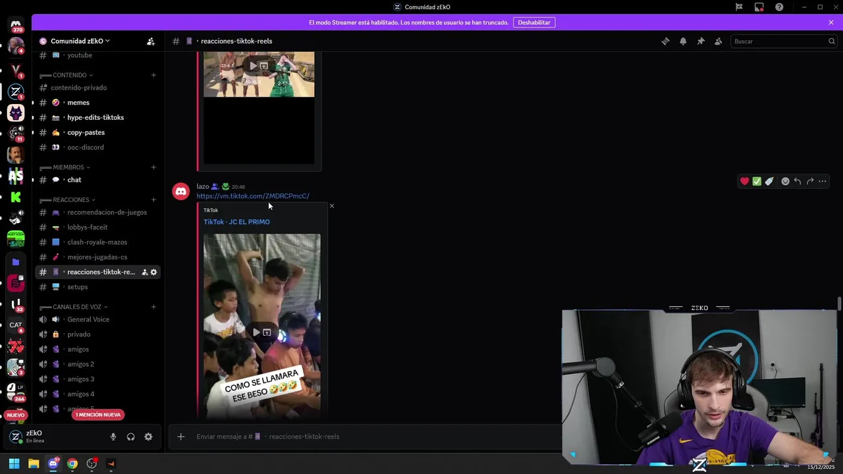
Task: Open Discord Help question mark
Action: click(780, 7)
